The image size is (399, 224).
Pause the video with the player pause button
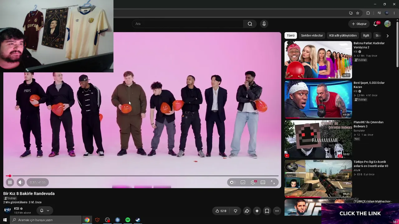(x=10, y=182)
